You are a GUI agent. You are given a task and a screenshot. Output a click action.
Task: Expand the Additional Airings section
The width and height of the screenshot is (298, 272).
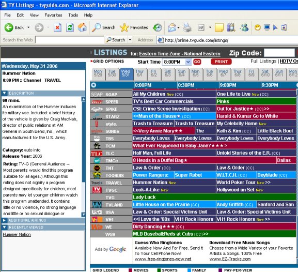click(x=4, y=220)
